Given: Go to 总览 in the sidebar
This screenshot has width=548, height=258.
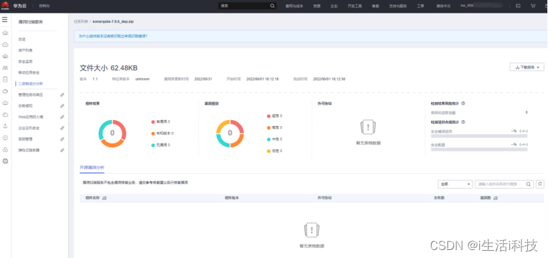Looking at the screenshot, I should coord(21,39).
